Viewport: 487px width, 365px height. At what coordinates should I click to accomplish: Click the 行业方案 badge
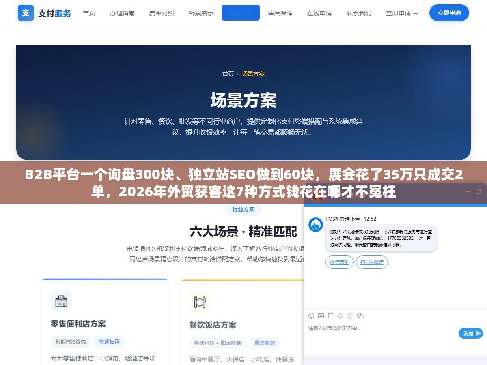click(243, 209)
